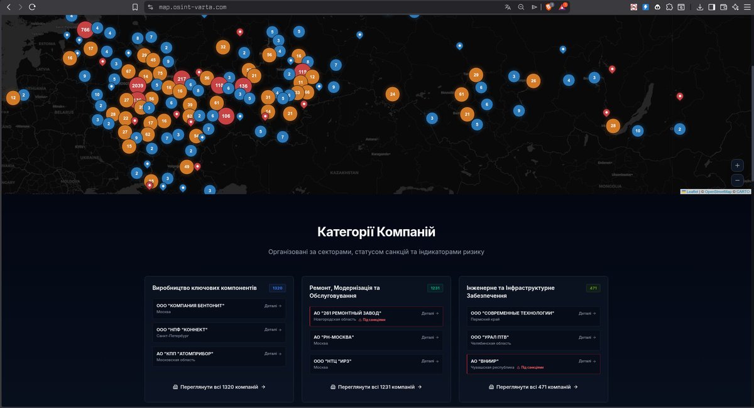Image resolution: width=754 pixels, height=408 pixels.
Task: Go forward in browser history
Action: pos(20,7)
